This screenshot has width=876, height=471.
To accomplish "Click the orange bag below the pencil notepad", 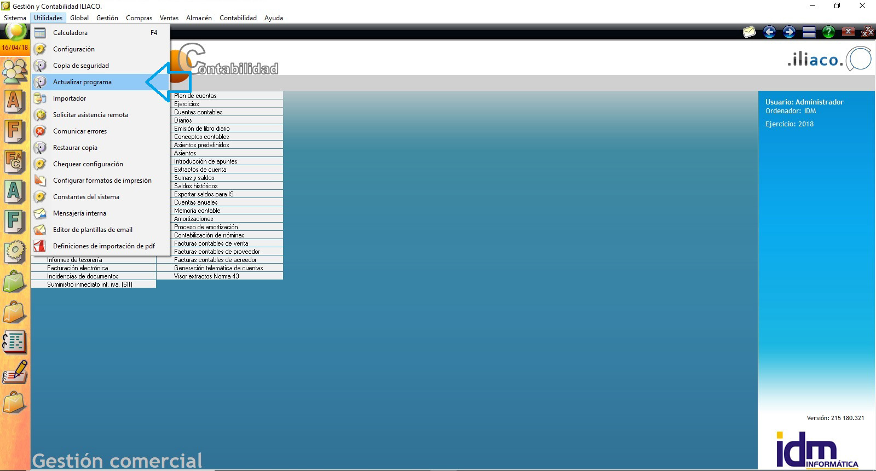I will point(15,403).
